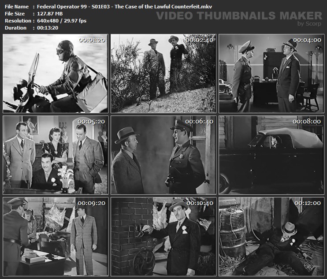Click the 'File Name' label
327x279 pixels.
pos(17,7)
